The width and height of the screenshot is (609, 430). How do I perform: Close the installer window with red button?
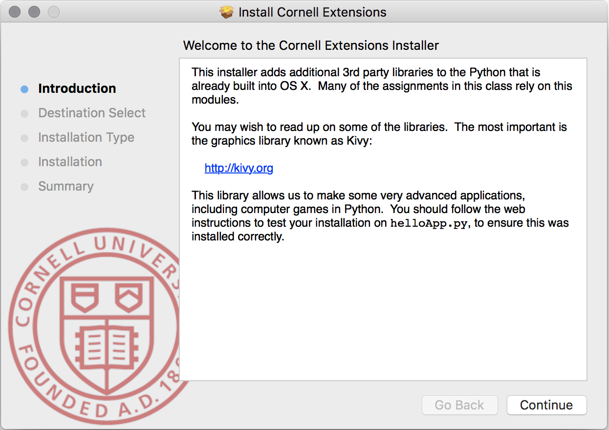point(15,12)
